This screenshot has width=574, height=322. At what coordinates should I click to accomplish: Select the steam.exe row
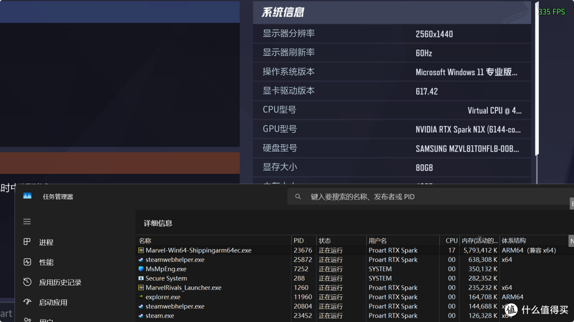point(354,316)
